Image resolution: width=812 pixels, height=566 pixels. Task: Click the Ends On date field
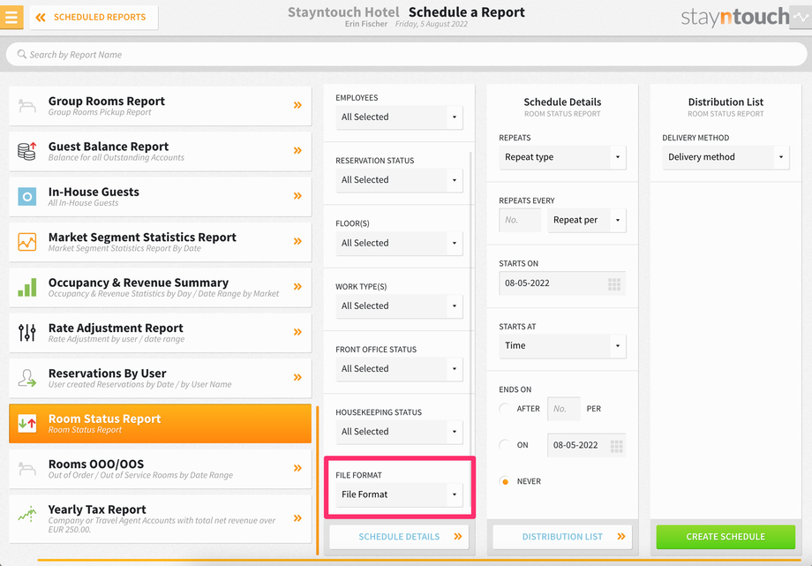(586, 445)
